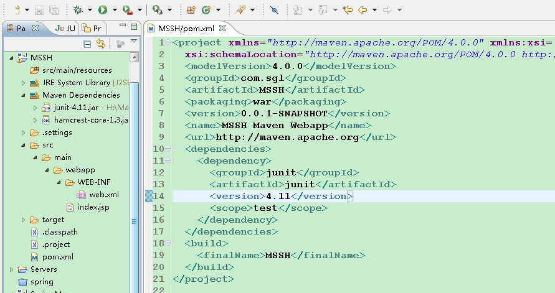Collapse the src folder node
Image resolution: width=555 pixels, height=293 pixels.
[23, 146]
